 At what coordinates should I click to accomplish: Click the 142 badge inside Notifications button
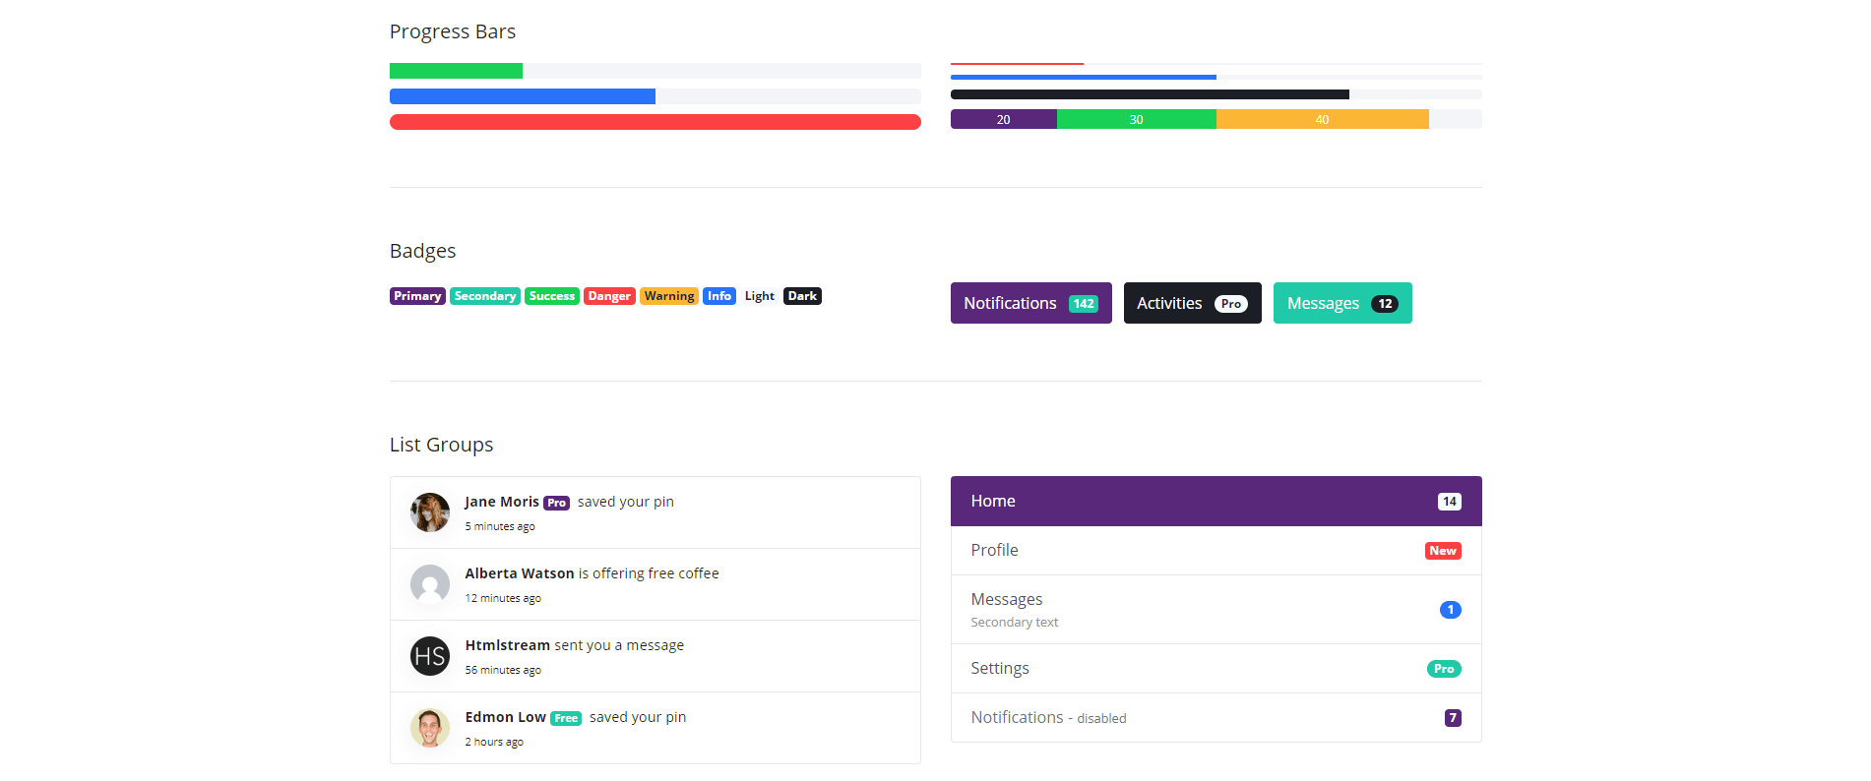tap(1084, 304)
